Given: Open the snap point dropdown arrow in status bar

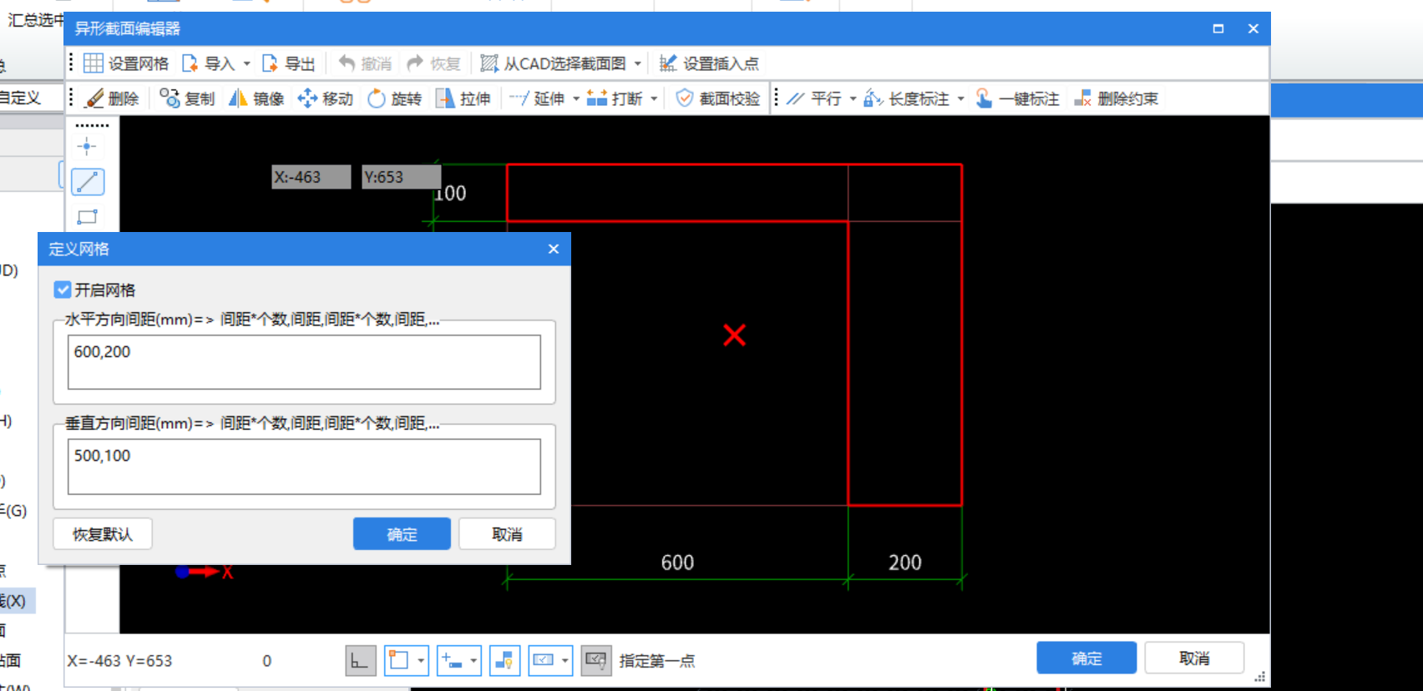Looking at the screenshot, I should pyautogui.click(x=421, y=661).
